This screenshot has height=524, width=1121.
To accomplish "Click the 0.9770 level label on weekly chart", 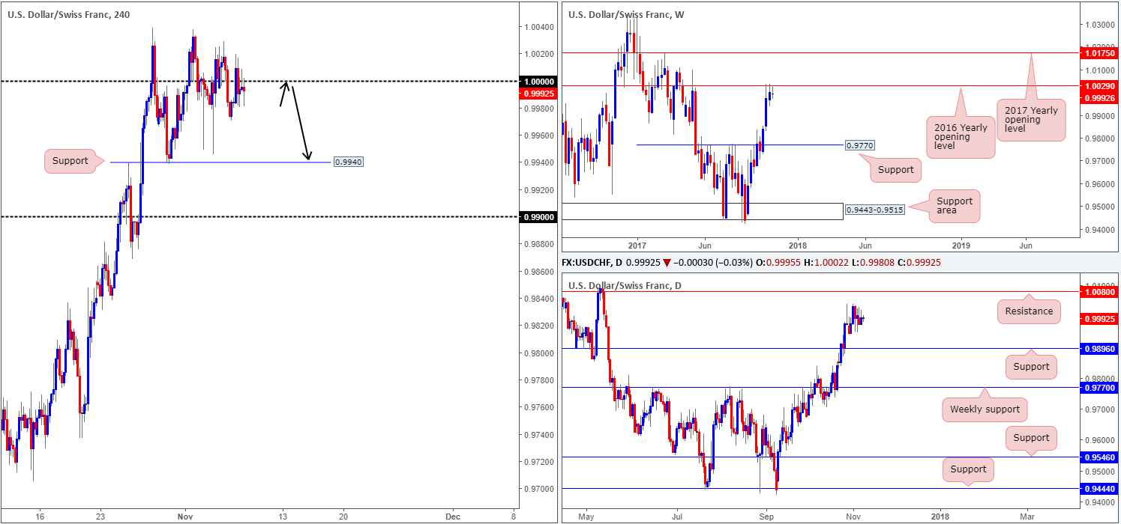I will click(860, 145).
